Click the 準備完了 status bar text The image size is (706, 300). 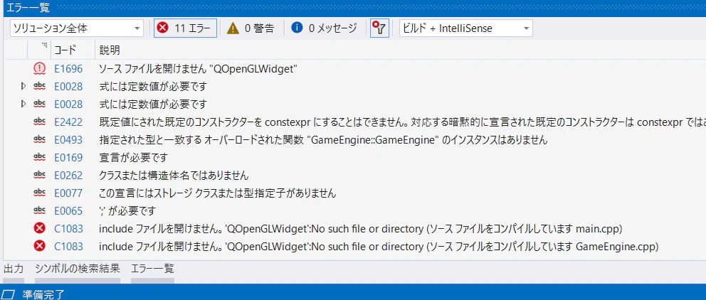(43, 294)
